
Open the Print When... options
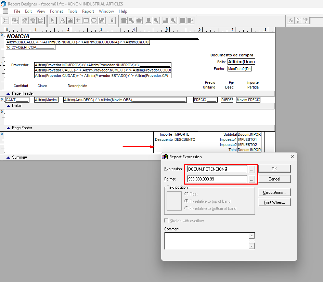(x=274, y=202)
